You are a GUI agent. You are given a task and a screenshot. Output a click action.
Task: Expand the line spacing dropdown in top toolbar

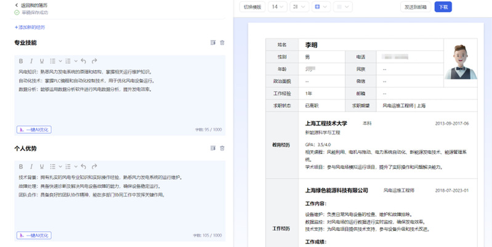[300, 7]
